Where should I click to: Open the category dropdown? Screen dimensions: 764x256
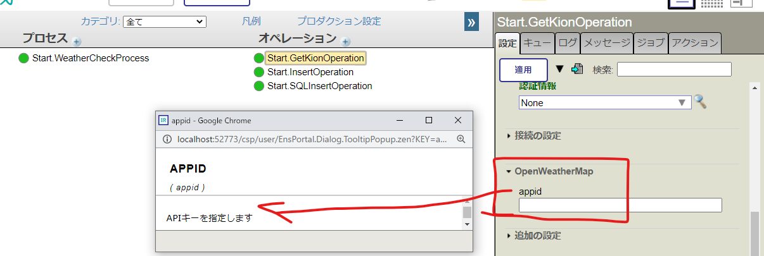coord(164,21)
